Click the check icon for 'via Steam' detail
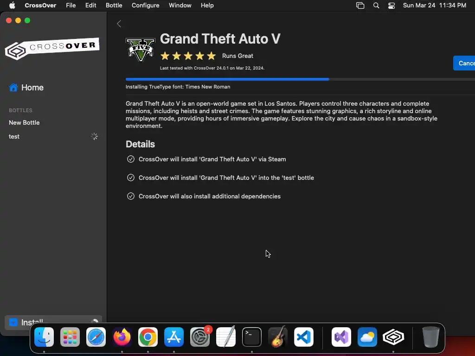Screen dimensions: 475x356 tap(130, 159)
